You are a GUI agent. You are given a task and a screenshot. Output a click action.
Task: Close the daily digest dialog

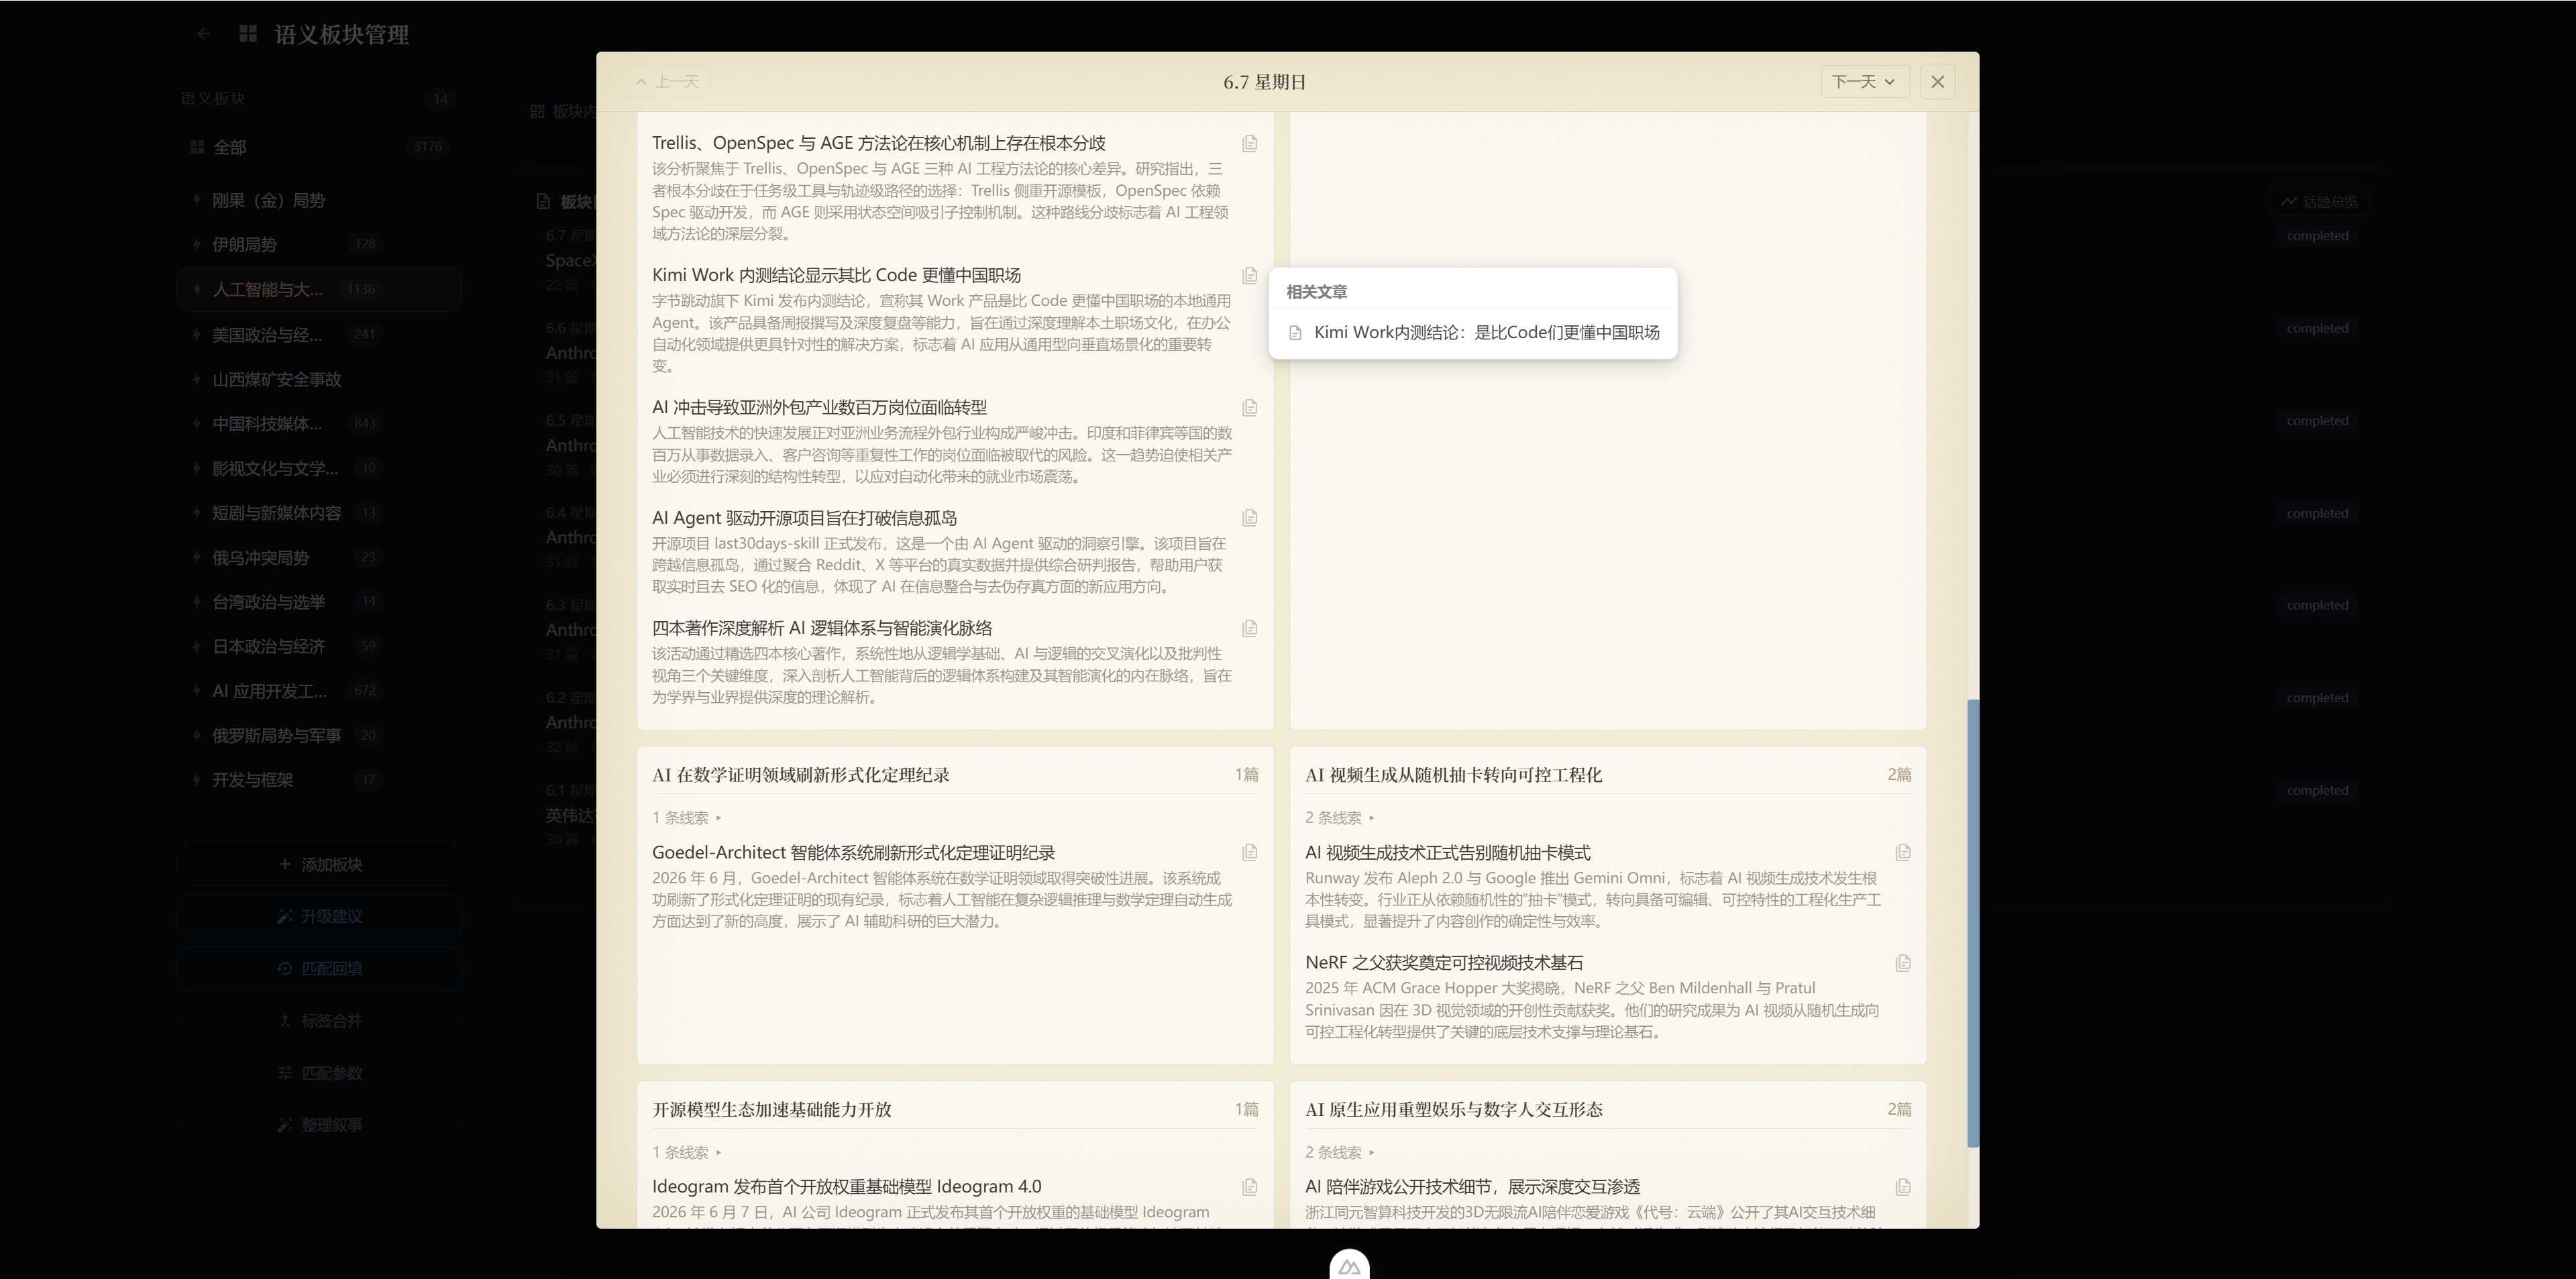1937,82
